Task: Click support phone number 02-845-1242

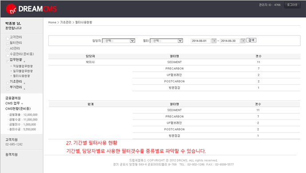Action: tap(14, 144)
